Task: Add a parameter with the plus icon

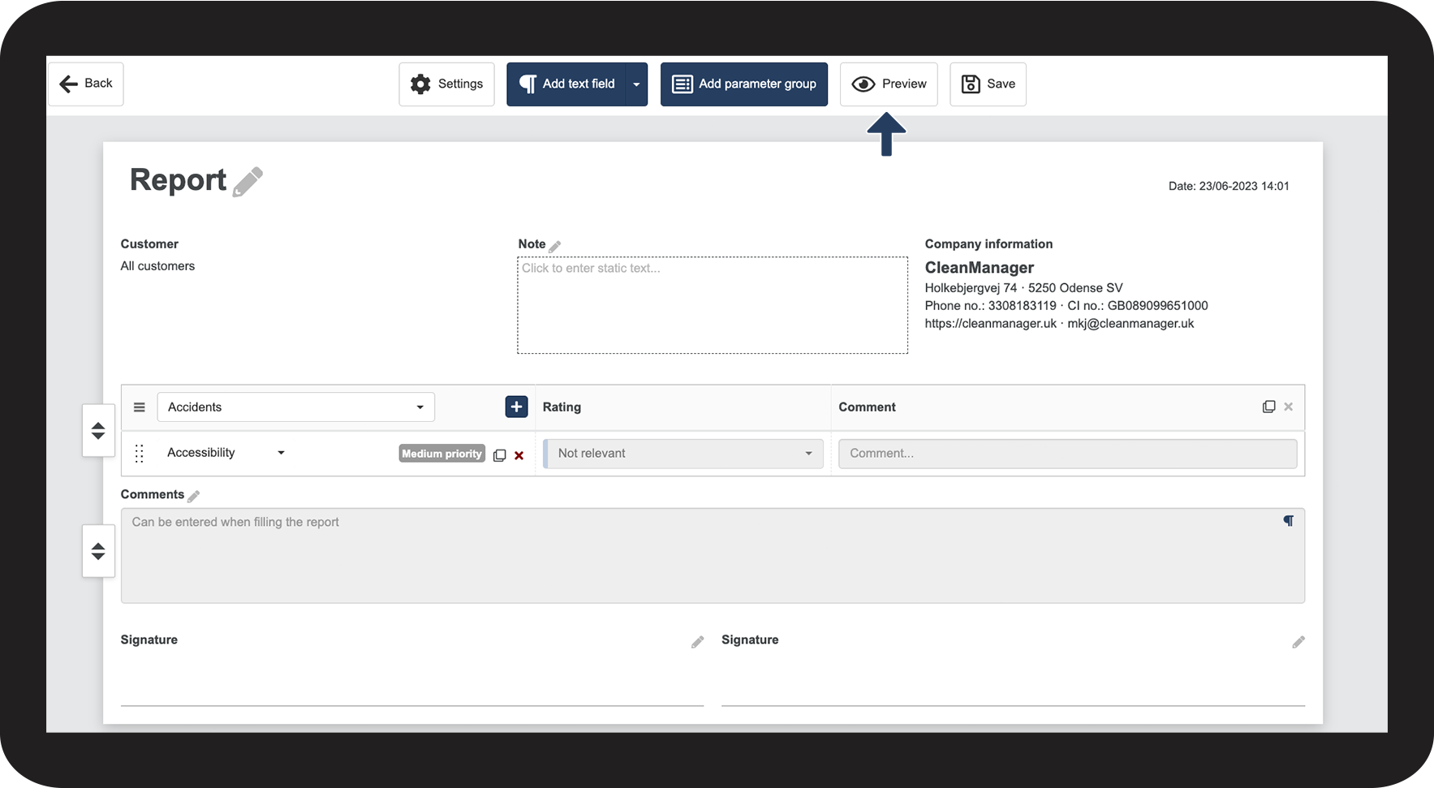Action: pyautogui.click(x=516, y=407)
